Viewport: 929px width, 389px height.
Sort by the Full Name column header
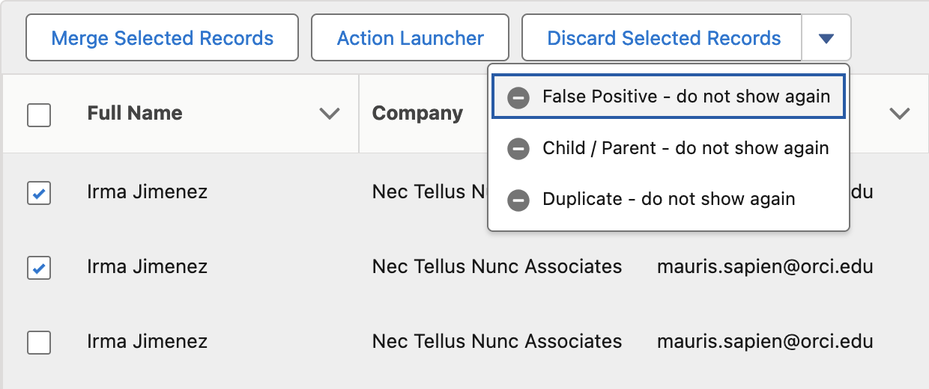(135, 113)
